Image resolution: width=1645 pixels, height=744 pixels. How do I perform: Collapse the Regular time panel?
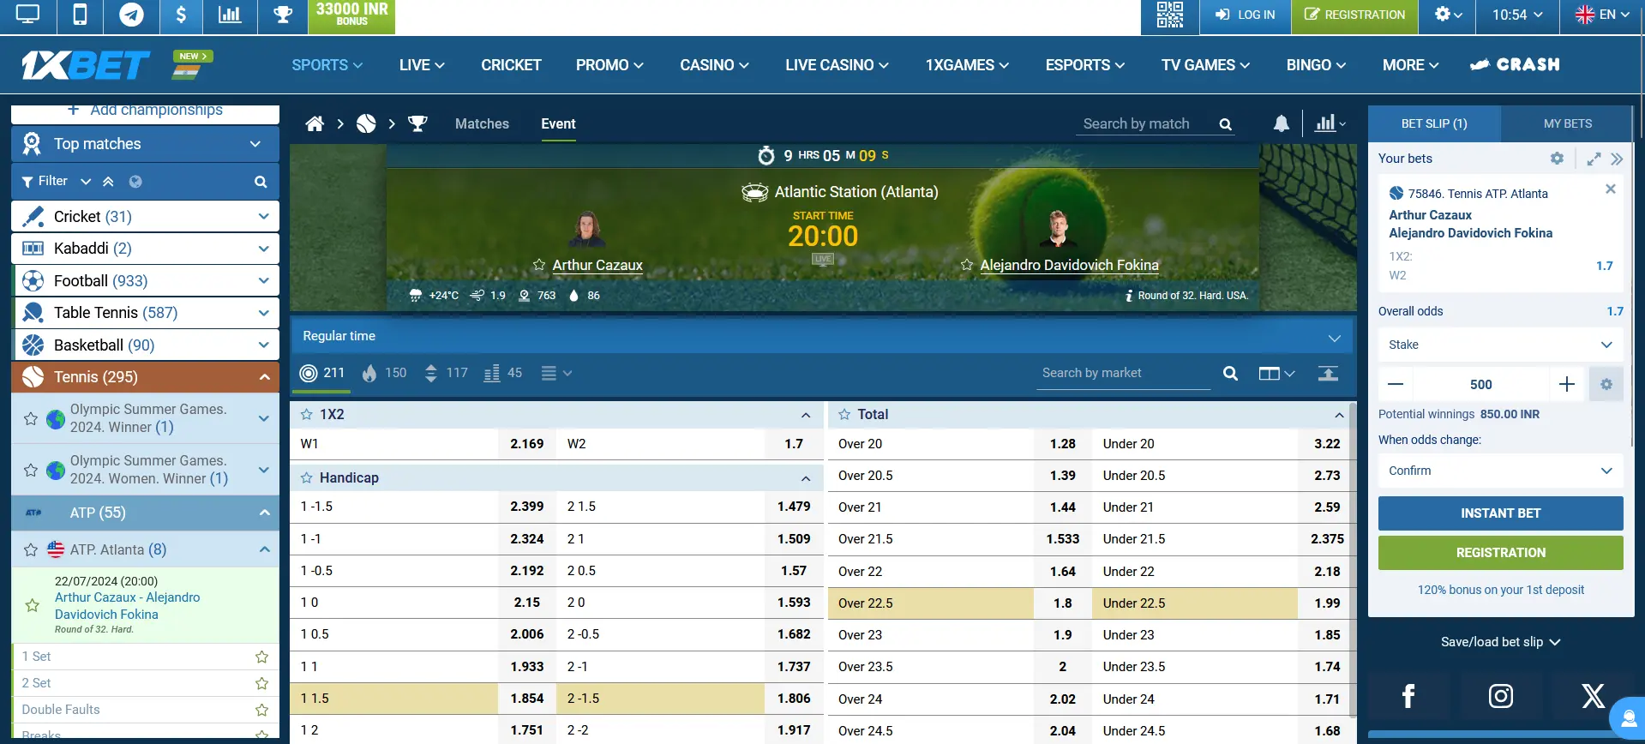click(x=1334, y=338)
